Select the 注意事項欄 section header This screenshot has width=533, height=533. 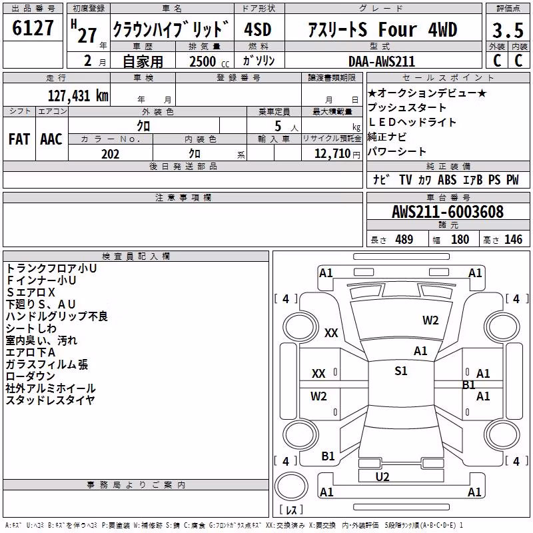[183, 197]
